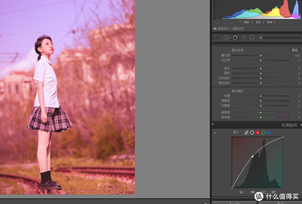
Task: Click the 饱和度 value field
Action: (299, 117)
